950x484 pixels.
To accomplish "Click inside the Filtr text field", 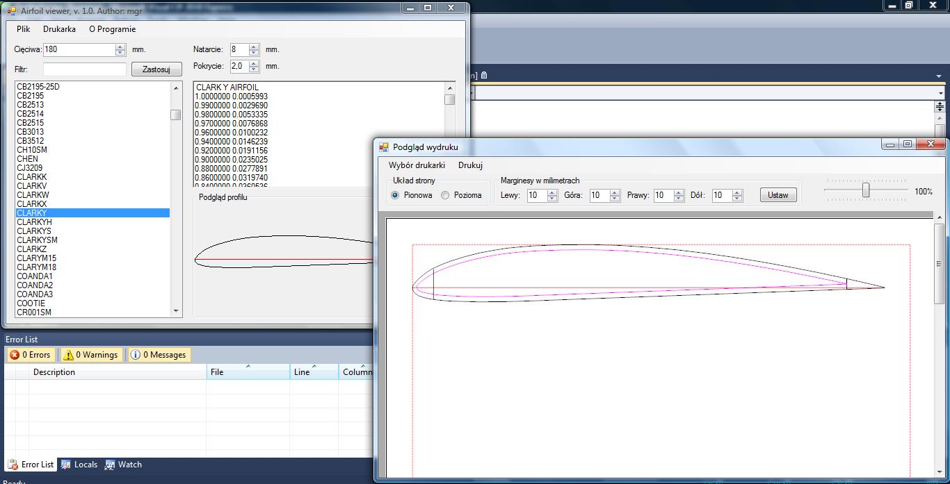I will 84,69.
